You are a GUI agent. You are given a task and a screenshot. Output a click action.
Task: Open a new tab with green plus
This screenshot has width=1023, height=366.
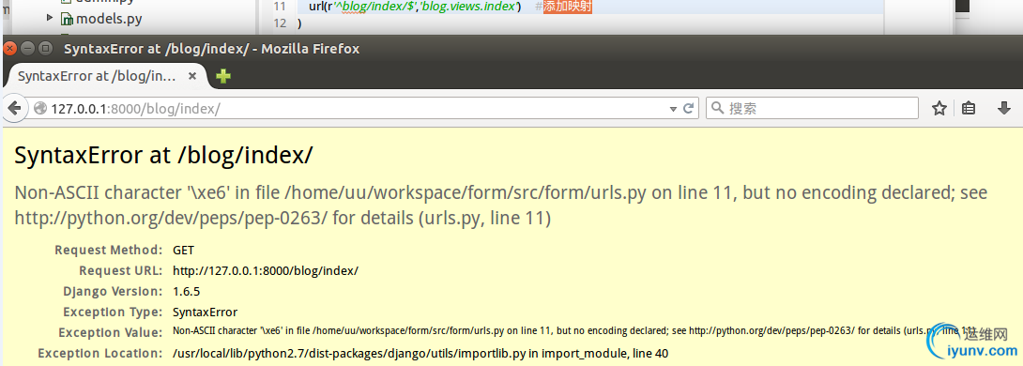(223, 76)
